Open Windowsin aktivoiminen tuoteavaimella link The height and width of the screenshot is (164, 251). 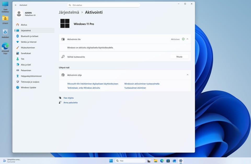[142, 84]
